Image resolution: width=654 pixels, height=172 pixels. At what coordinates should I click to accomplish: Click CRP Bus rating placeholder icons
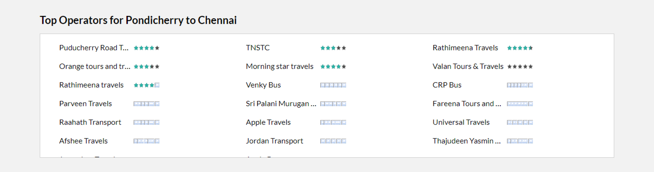[520, 85]
